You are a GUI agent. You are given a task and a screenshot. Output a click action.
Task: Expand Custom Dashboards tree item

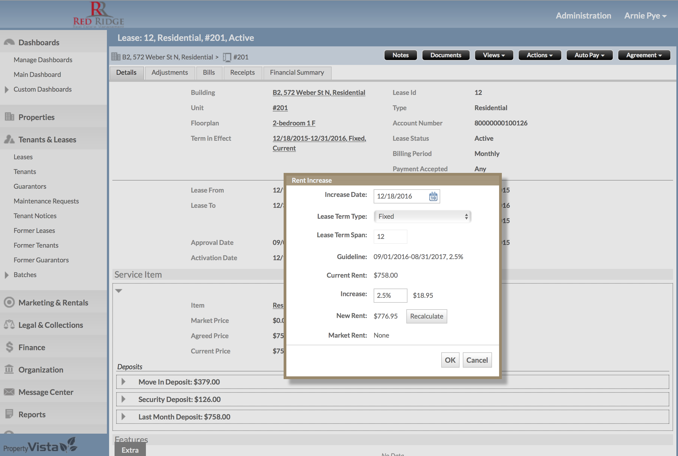7,89
